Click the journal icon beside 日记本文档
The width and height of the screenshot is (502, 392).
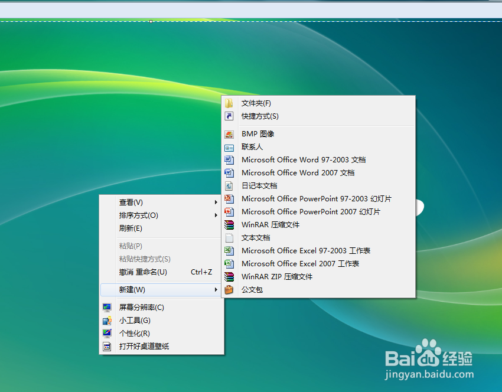tap(229, 186)
